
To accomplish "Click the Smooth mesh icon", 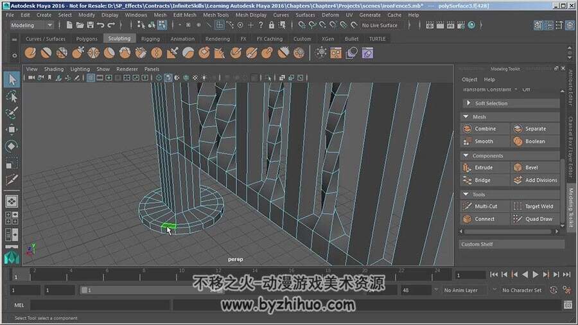I will (x=468, y=141).
